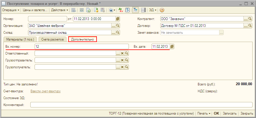This screenshot has height=118, width=256.
Task: Click magnifier icon next to Организация field
Action: point(117,26)
